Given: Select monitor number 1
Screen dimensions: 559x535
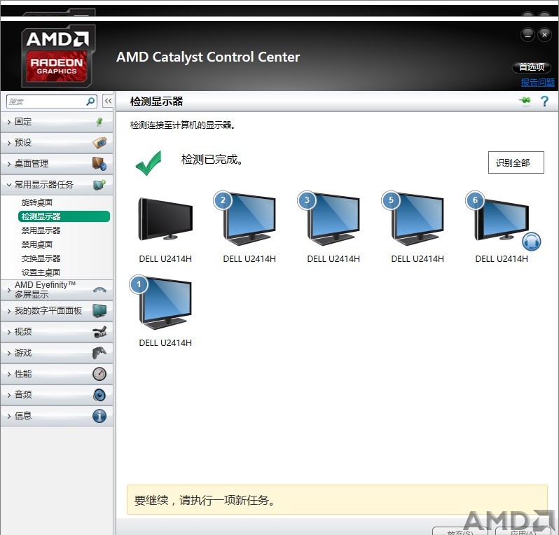Looking at the screenshot, I should click(x=165, y=303).
